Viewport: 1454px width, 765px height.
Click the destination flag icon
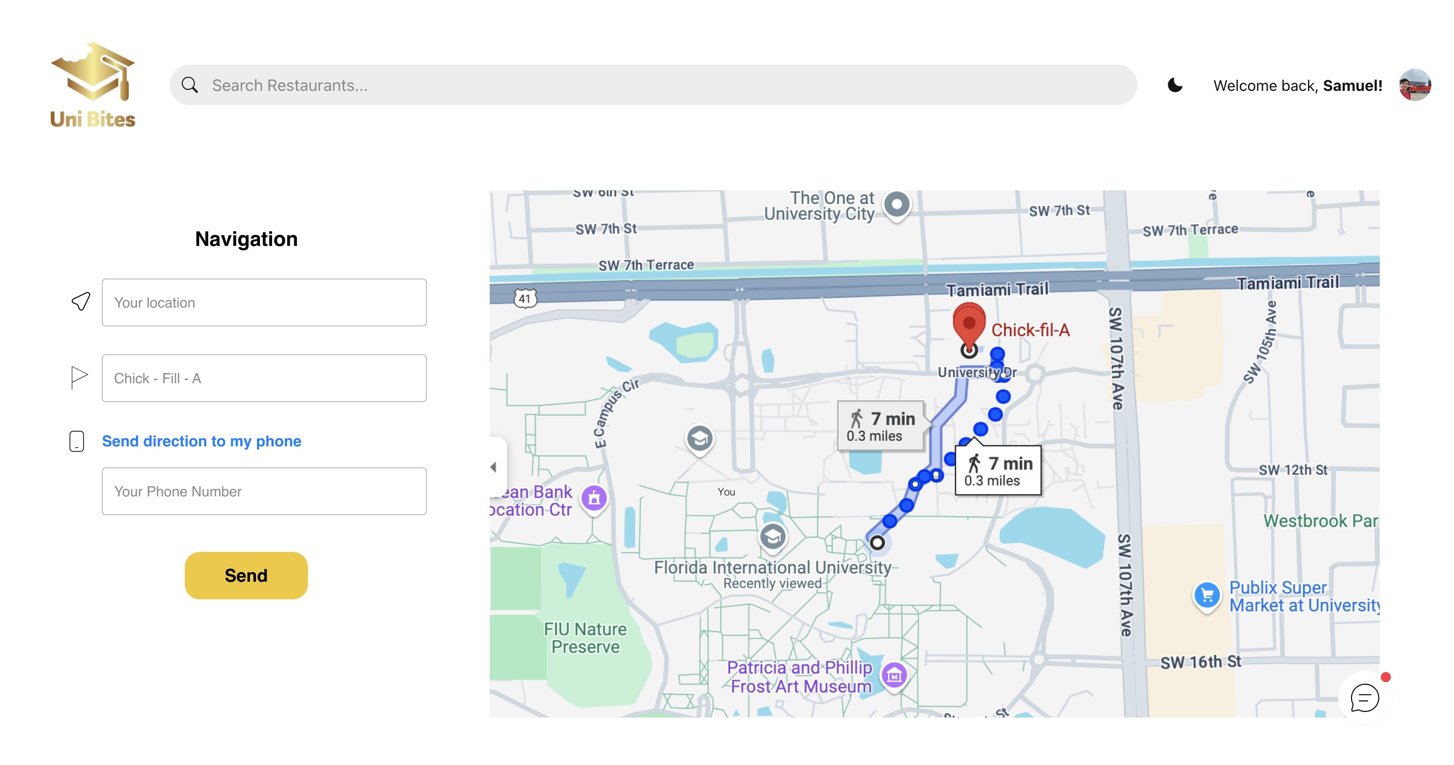click(79, 377)
